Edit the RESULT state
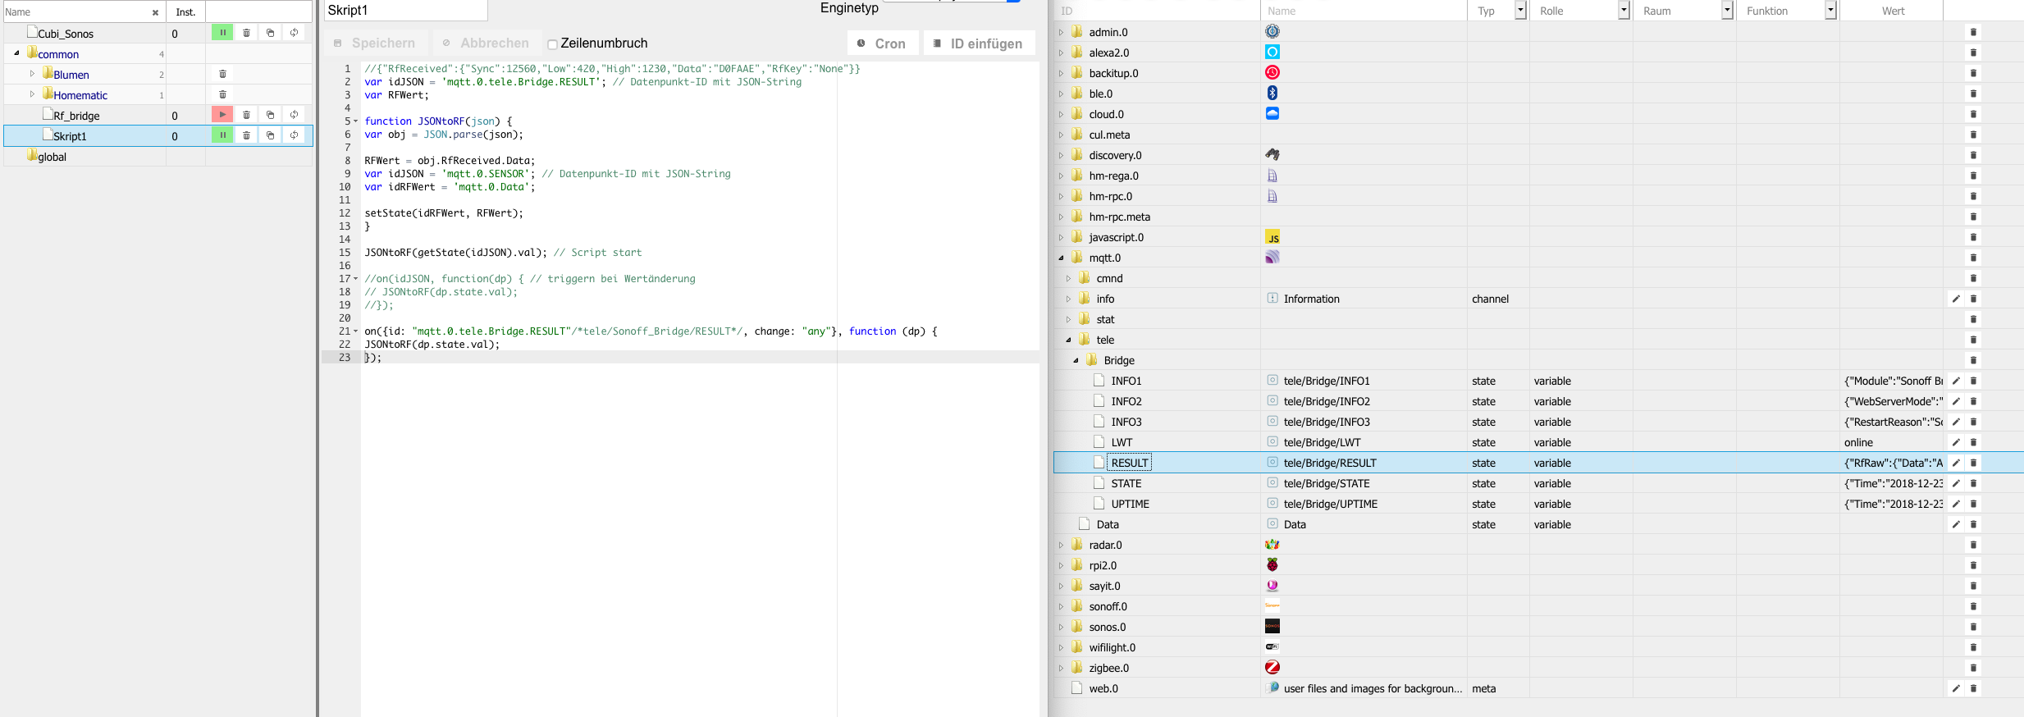 (1956, 463)
